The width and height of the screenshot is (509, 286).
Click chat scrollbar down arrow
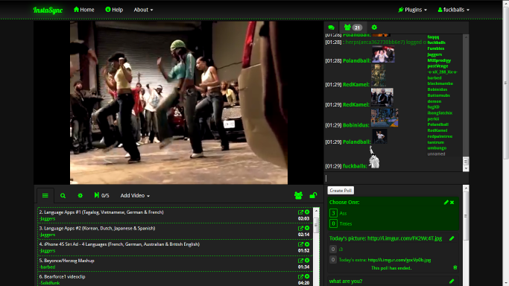click(466, 168)
